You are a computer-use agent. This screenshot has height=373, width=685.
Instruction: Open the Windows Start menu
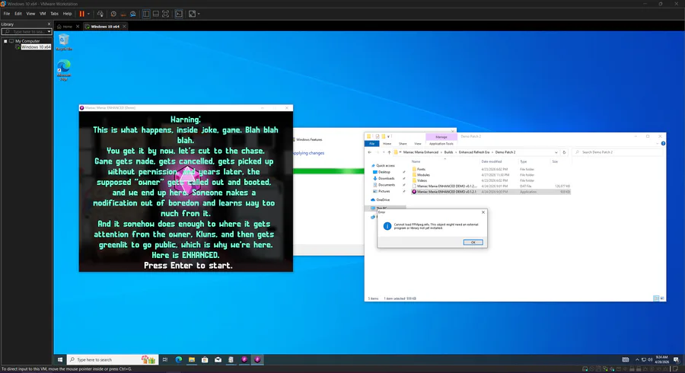[x=60, y=360]
